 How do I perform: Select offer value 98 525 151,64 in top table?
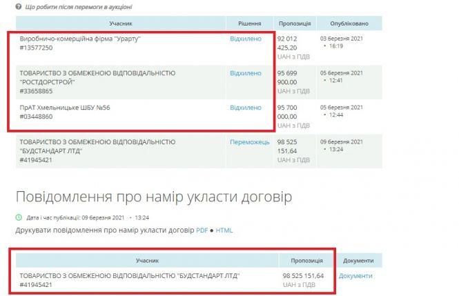pos(287,146)
